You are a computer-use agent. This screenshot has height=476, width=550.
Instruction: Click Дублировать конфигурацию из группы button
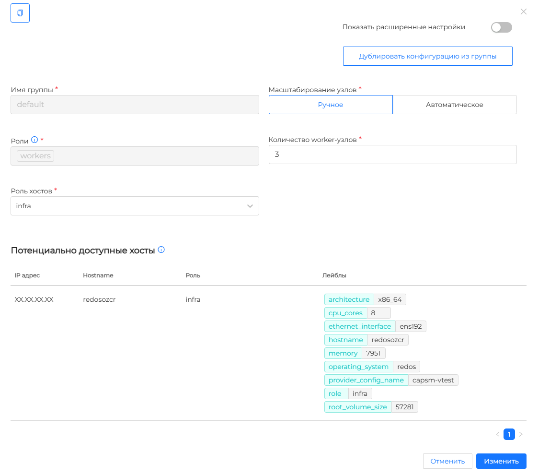click(x=427, y=56)
